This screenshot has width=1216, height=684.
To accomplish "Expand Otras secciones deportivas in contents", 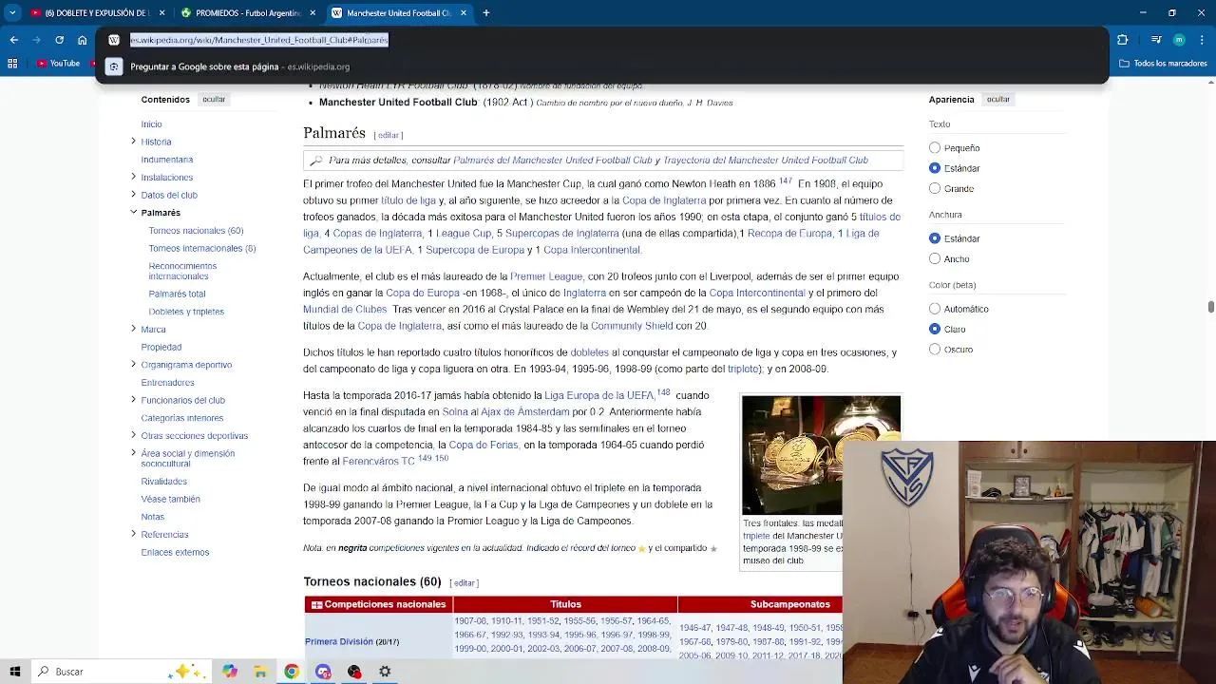I will coord(133,435).
